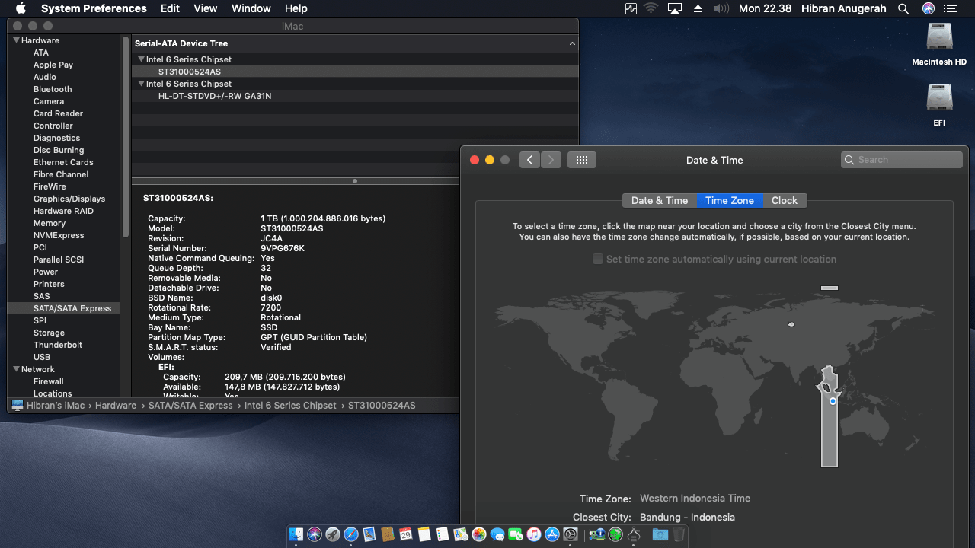This screenshot has height=548, width=975.
Task: Select ST31000524AS row in device tree
Action: [x=355, y=72]
